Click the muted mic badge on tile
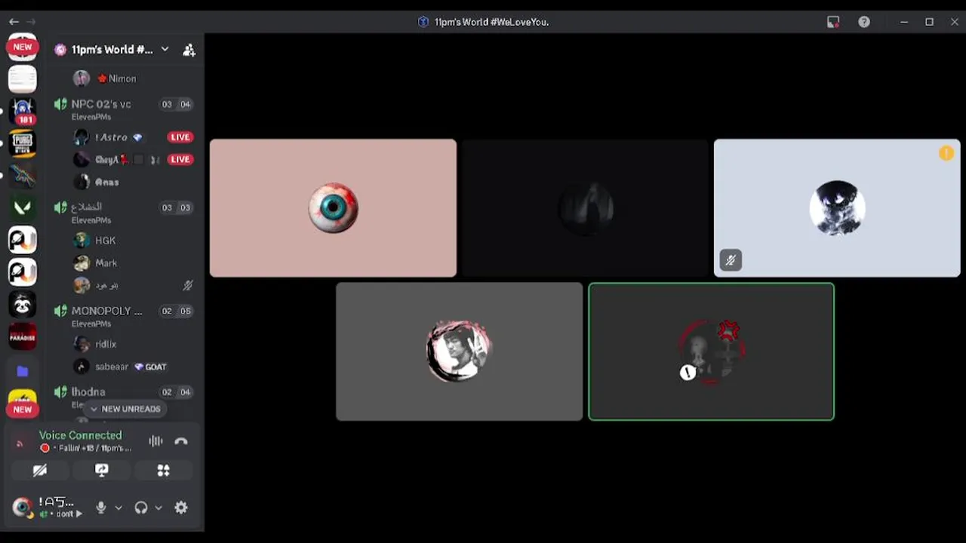Image resolution: width=966 pixels, height=543 pixels. (x=730, y=260)
